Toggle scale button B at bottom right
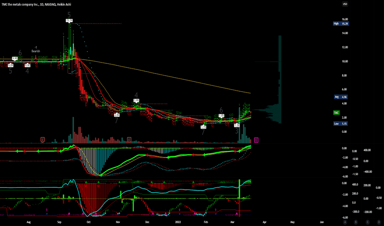Screen dimensions: 384x226 coord(356,222)
